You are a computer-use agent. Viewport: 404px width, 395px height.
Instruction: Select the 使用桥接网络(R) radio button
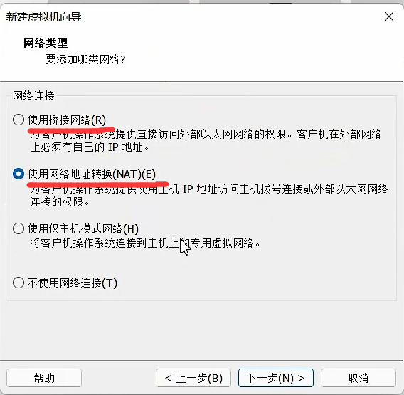click(x=18, y=120)
